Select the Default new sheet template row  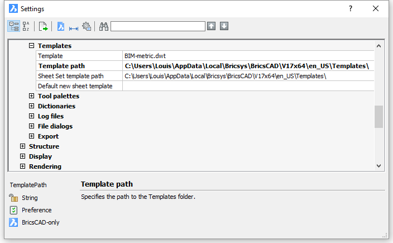(205, 86)
